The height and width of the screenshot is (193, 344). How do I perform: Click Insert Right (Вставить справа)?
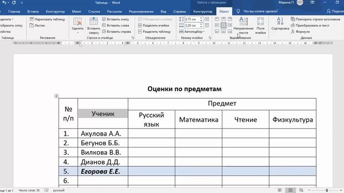(117, 32)
